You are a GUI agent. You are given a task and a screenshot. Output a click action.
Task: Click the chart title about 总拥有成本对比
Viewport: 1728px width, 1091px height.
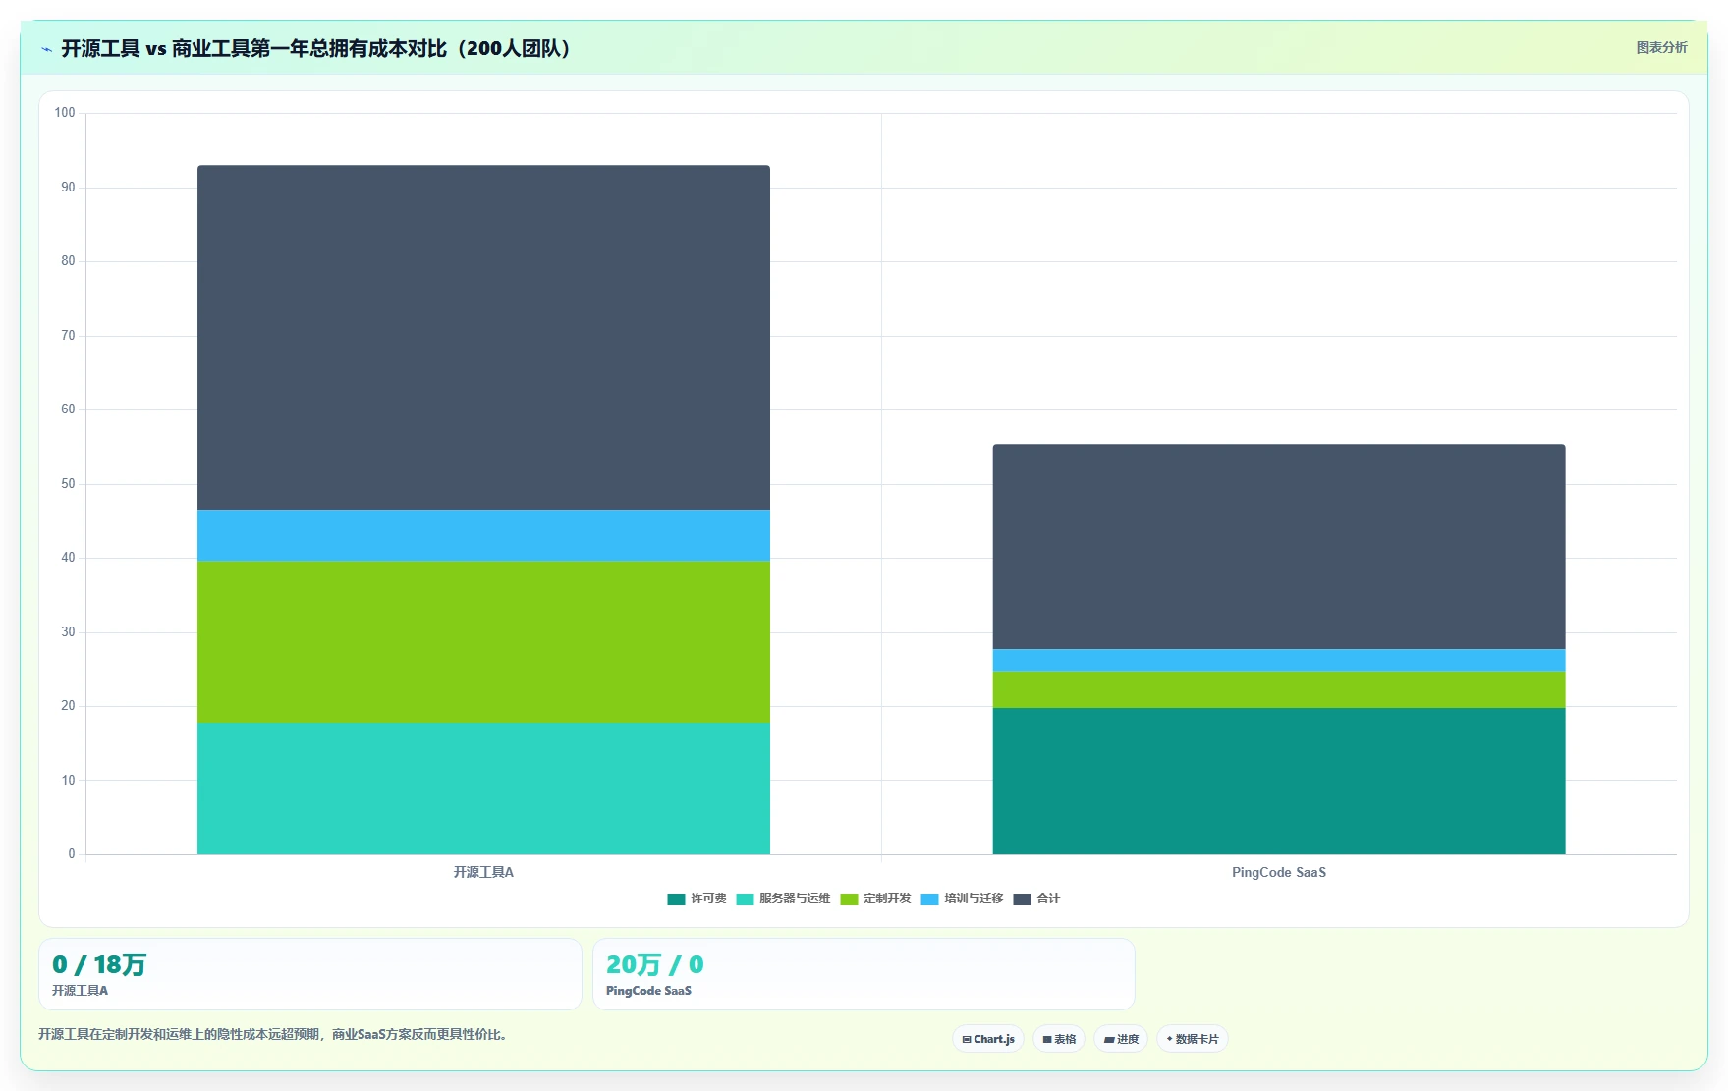tap(314, 48)
